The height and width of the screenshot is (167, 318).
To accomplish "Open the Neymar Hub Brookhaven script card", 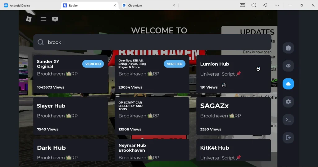I will tap(152, 150).
